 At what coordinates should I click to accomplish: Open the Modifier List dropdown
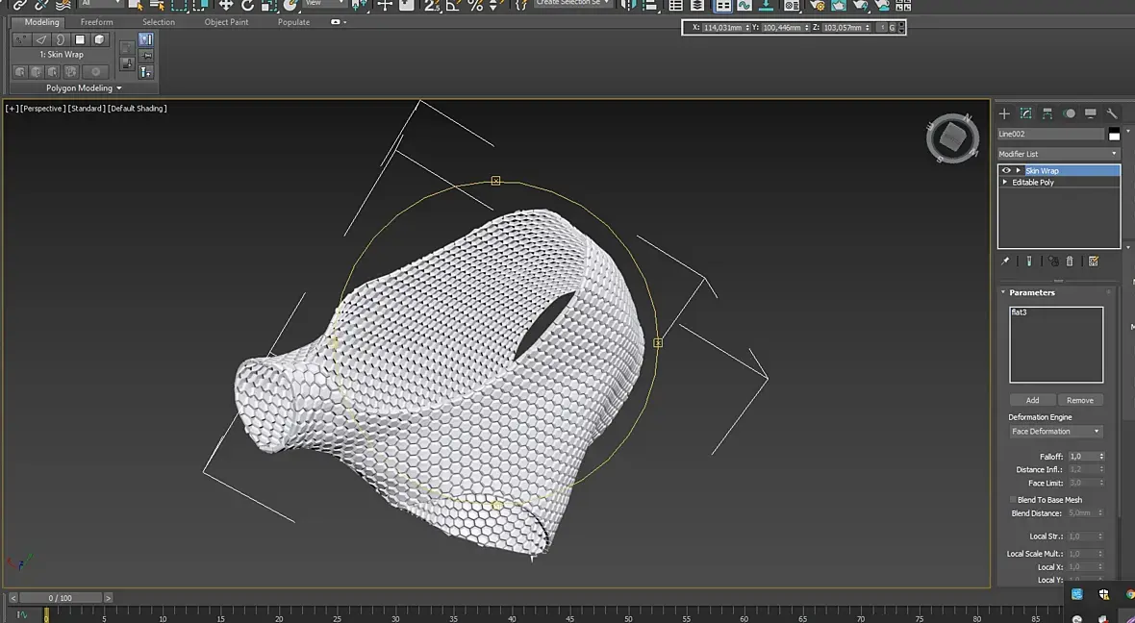point(1058,154)
